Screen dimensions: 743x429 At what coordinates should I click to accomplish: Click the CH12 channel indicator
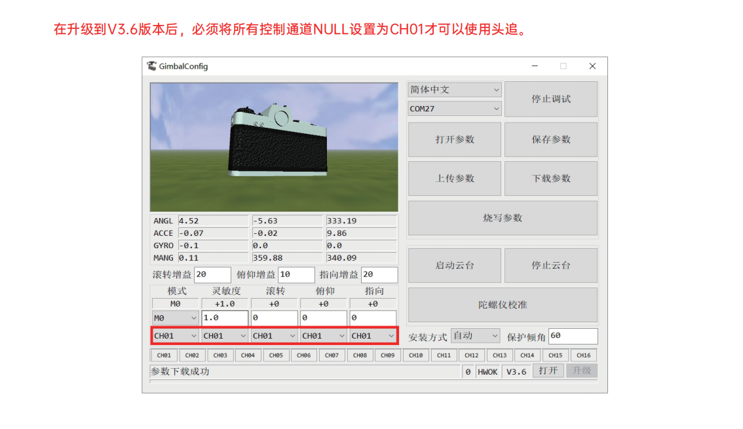(472, 355)
